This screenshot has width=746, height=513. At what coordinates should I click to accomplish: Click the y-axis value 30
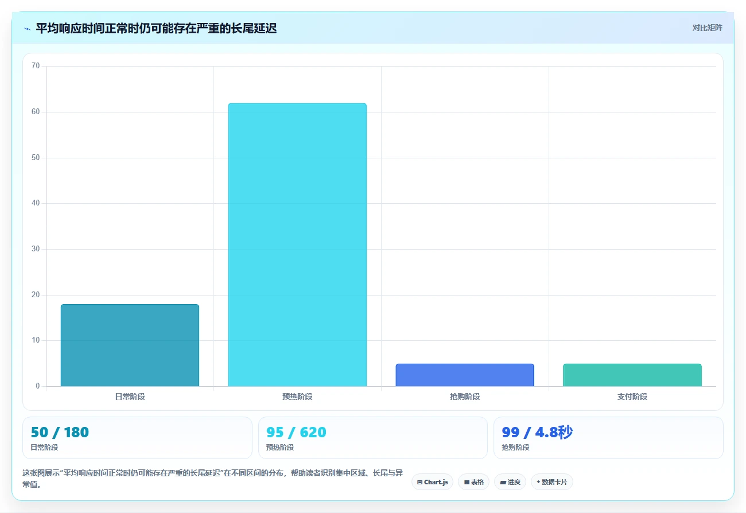tap(36, 249)
